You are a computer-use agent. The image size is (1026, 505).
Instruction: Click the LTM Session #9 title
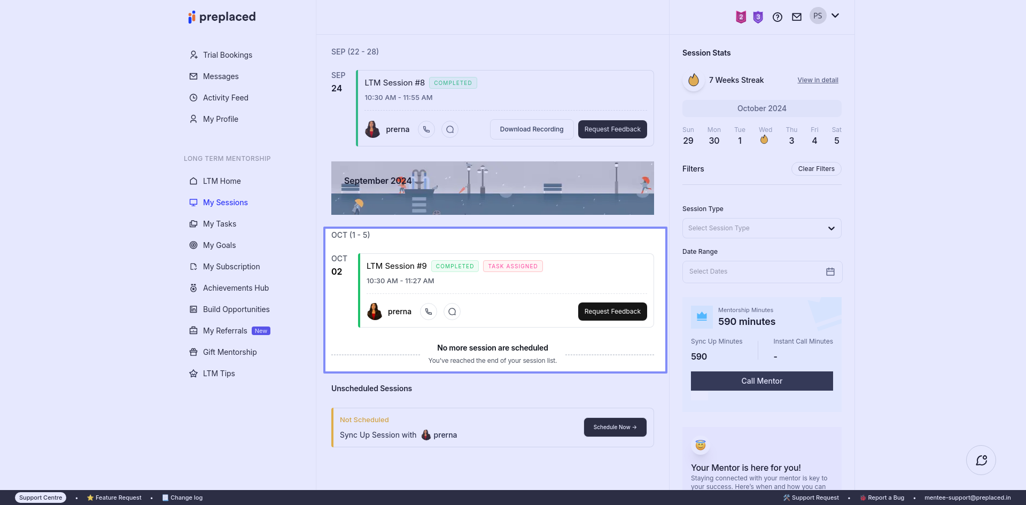pos(397,266)
